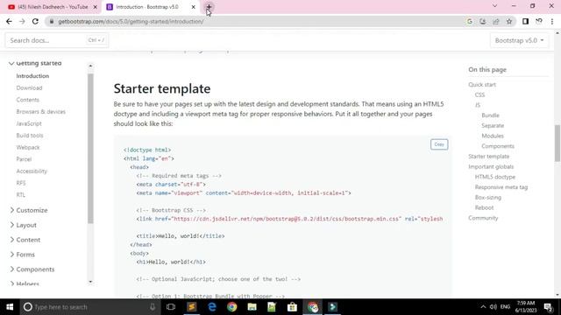
Task: Open a new browser tab
Action: pos(209,7)
